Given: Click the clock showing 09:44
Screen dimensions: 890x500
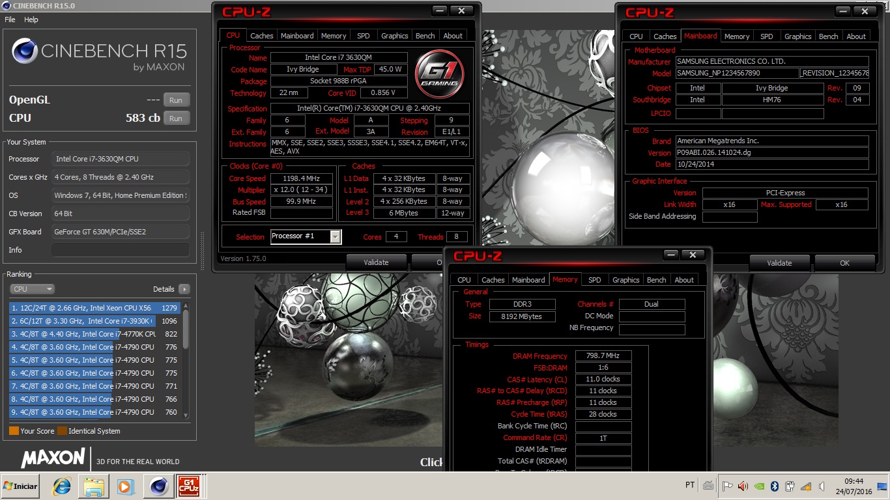Looking at the screenshot, I should click(853, 480).
